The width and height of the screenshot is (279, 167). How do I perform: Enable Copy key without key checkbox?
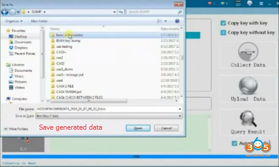(x=223, y=32)
